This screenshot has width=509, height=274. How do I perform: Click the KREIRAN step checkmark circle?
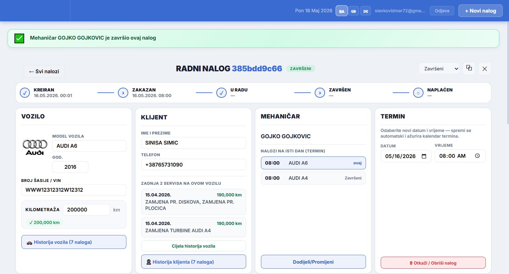[x=25, y=93]
